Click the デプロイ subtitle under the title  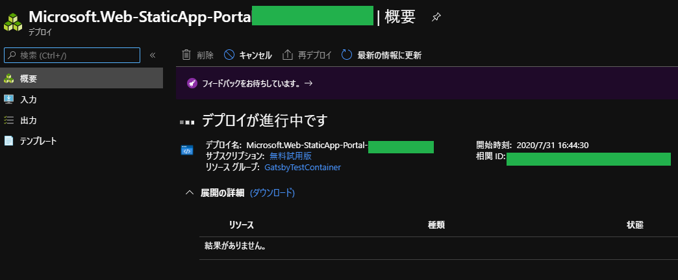pos(40,32)
